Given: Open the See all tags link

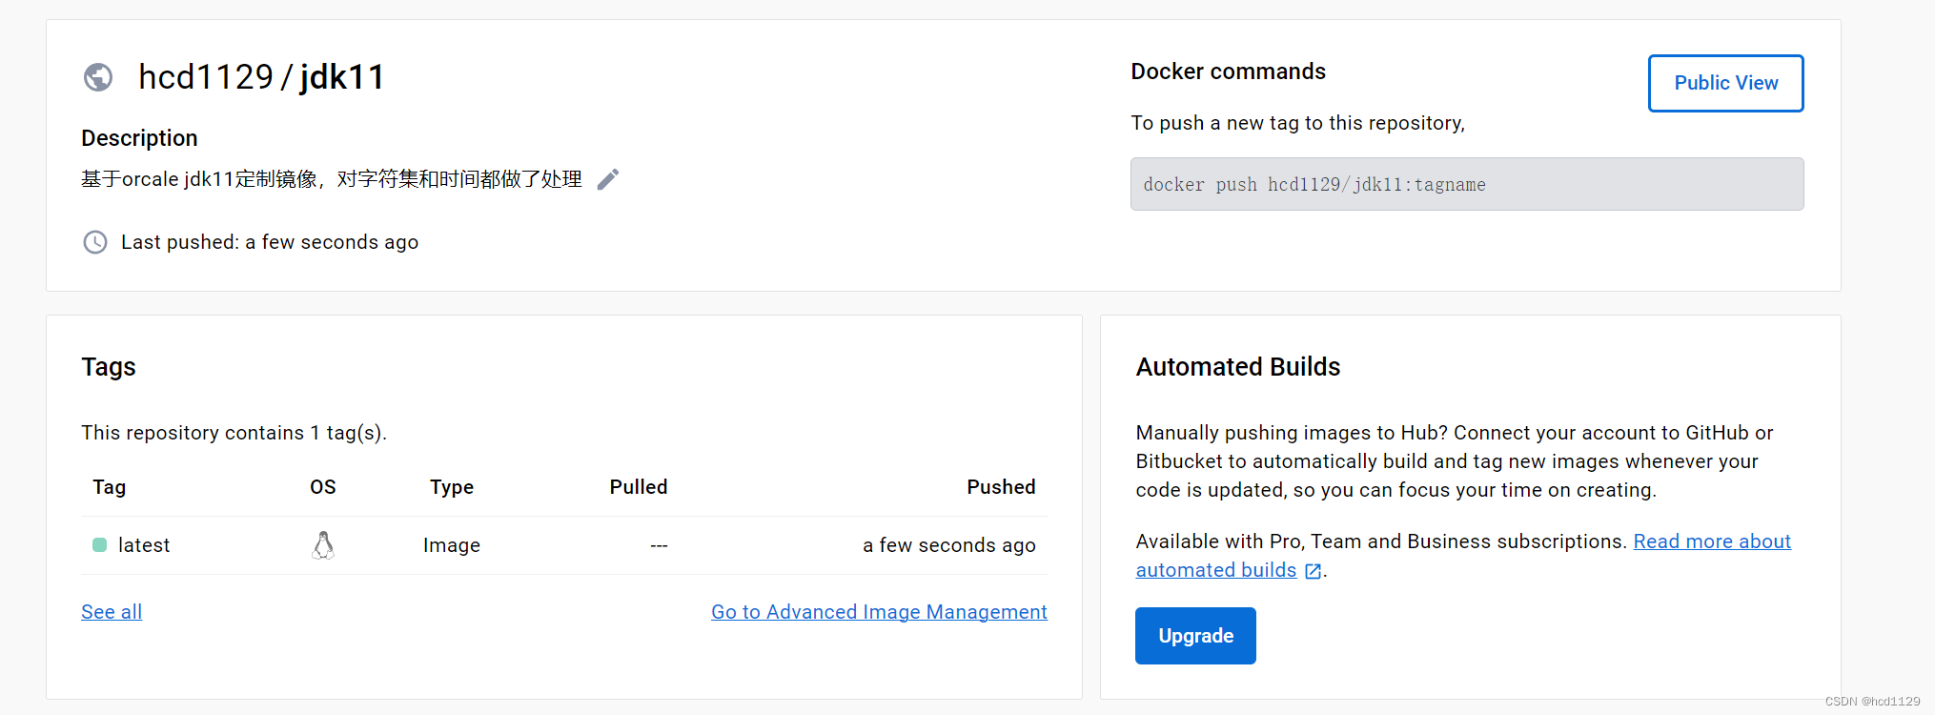Looking at the screenshot, I should coord(112,612).
